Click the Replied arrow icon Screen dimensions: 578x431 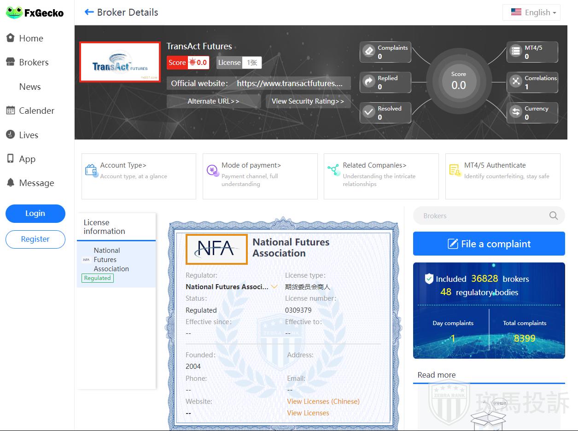pyautogui.click(x=369, y=82)
